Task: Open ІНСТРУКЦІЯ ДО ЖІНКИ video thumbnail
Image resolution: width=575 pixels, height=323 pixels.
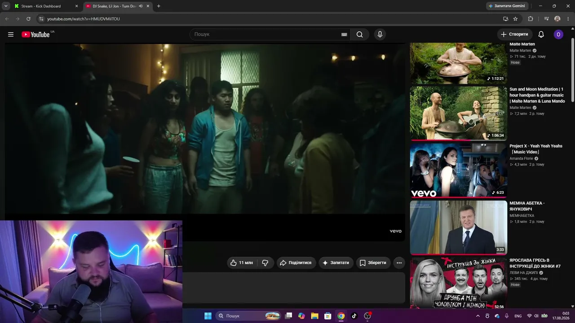Action: tap(459, 283)
